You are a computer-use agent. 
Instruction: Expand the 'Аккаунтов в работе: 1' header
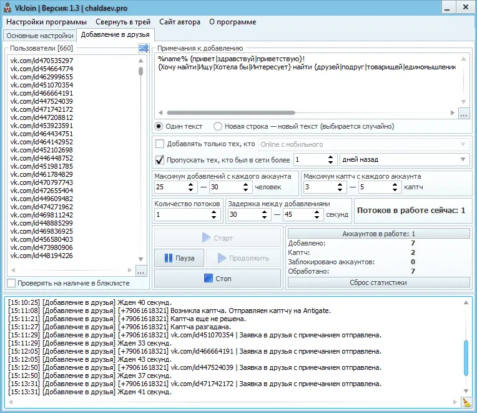(378, 234)
